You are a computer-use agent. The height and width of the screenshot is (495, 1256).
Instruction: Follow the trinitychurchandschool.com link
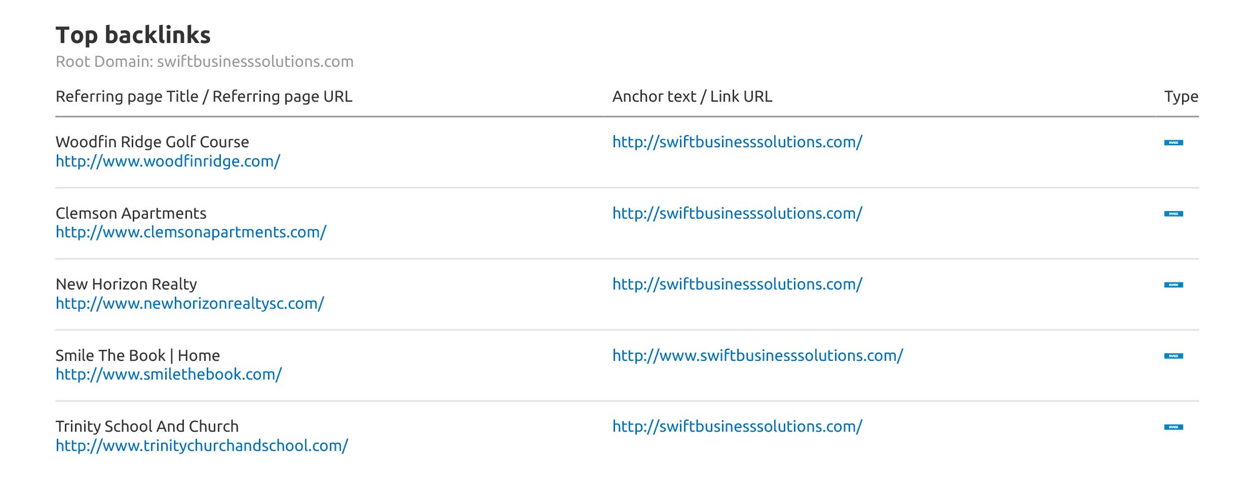(202, 446)
